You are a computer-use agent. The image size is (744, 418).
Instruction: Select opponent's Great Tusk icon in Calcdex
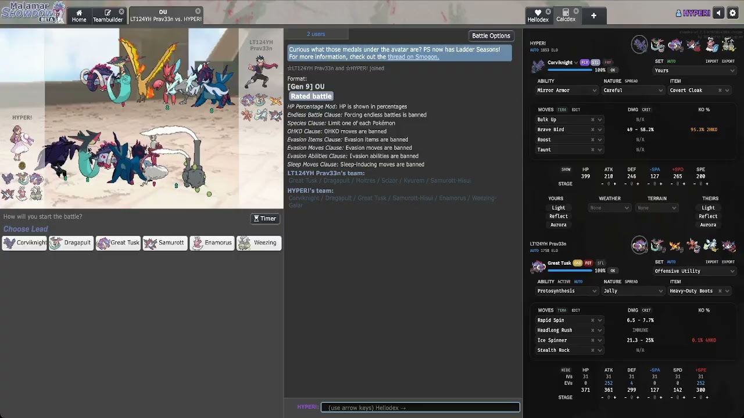coord(640,245)
